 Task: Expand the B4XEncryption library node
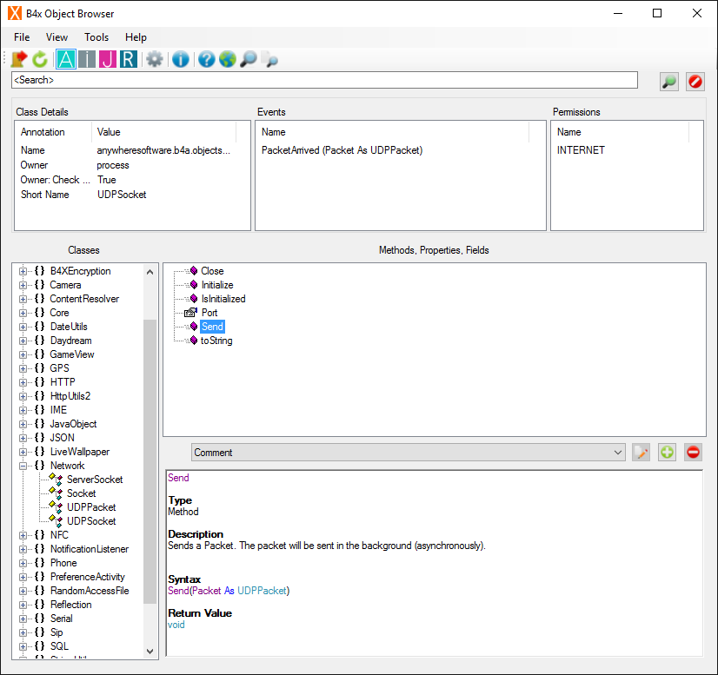click(x=23, y=271)
